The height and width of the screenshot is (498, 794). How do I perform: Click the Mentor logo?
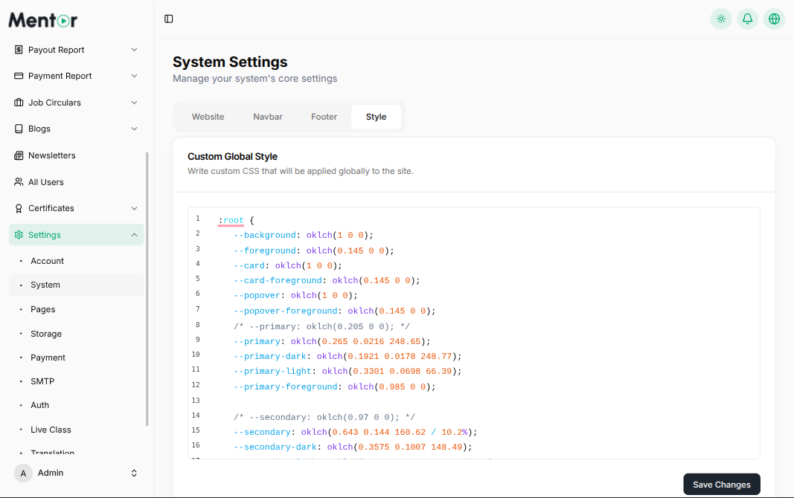point(42,20)
